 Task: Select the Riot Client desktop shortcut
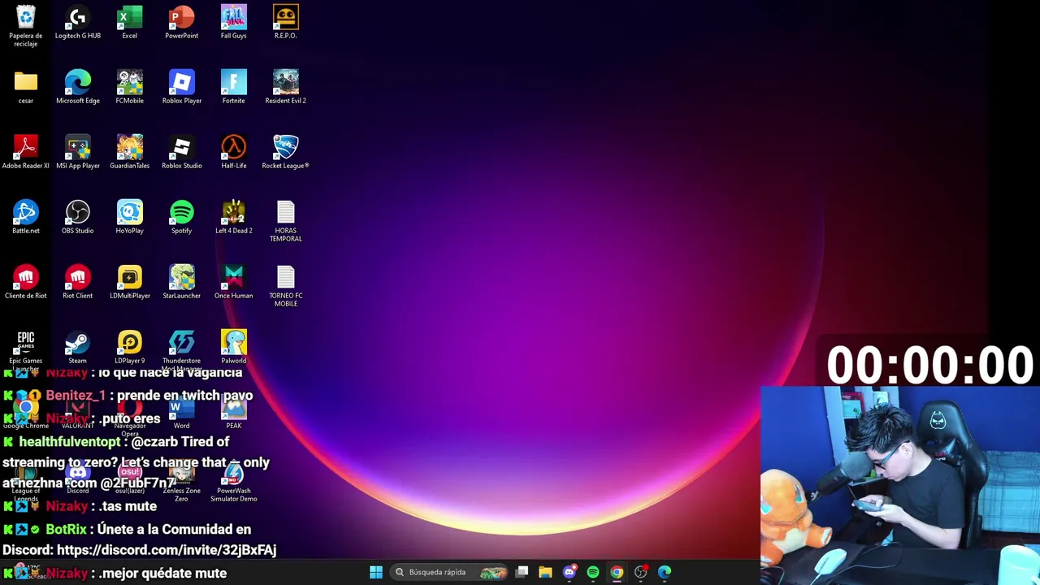78,283
